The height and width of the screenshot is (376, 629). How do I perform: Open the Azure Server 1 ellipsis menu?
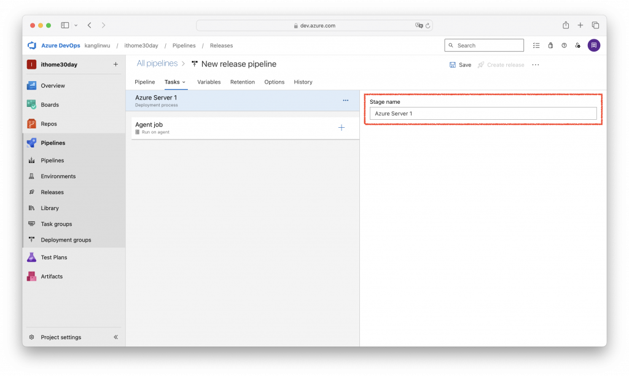click(345, 100)
